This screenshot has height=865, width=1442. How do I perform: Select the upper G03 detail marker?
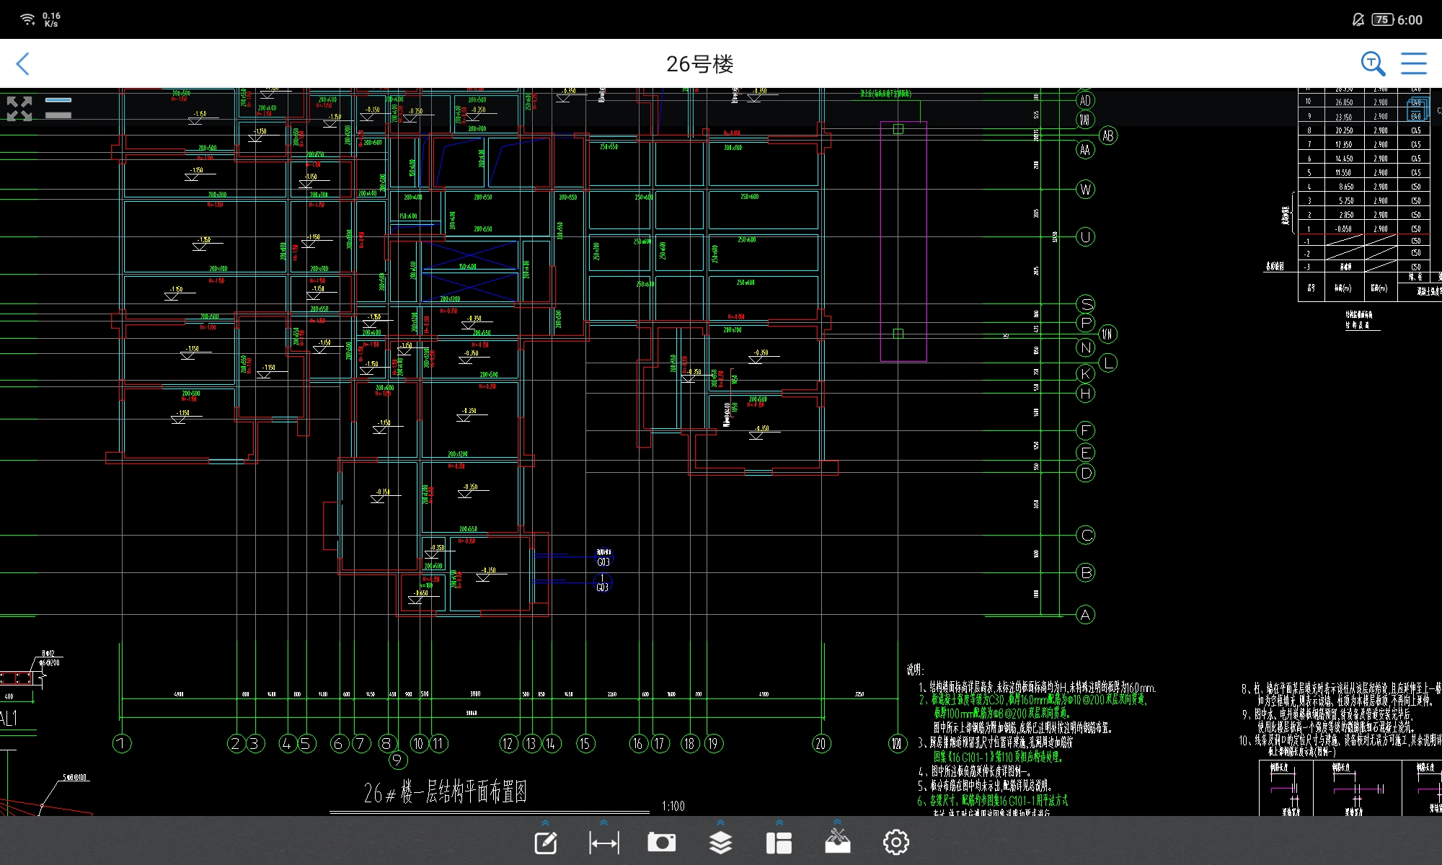tap(603, 557)
